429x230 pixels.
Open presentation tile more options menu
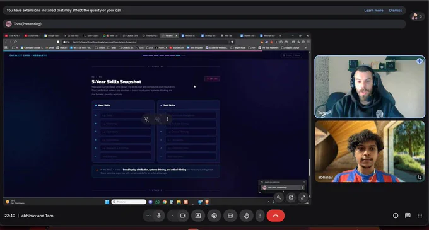coord(167,119)
